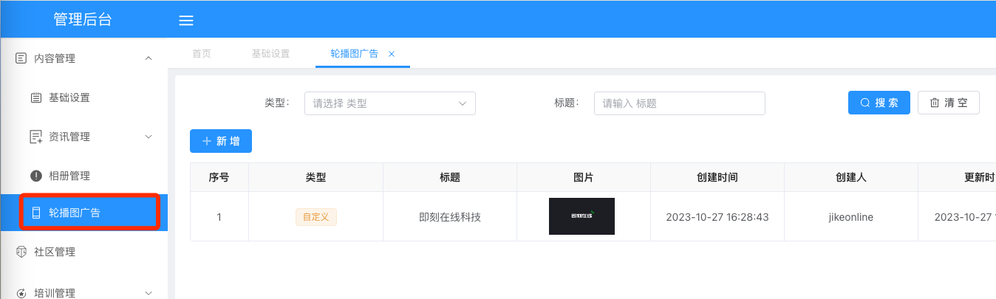The height and width of the screenshot is (299, 996).
Task: Click the 搜索 button
Action: tap(879, 103)
